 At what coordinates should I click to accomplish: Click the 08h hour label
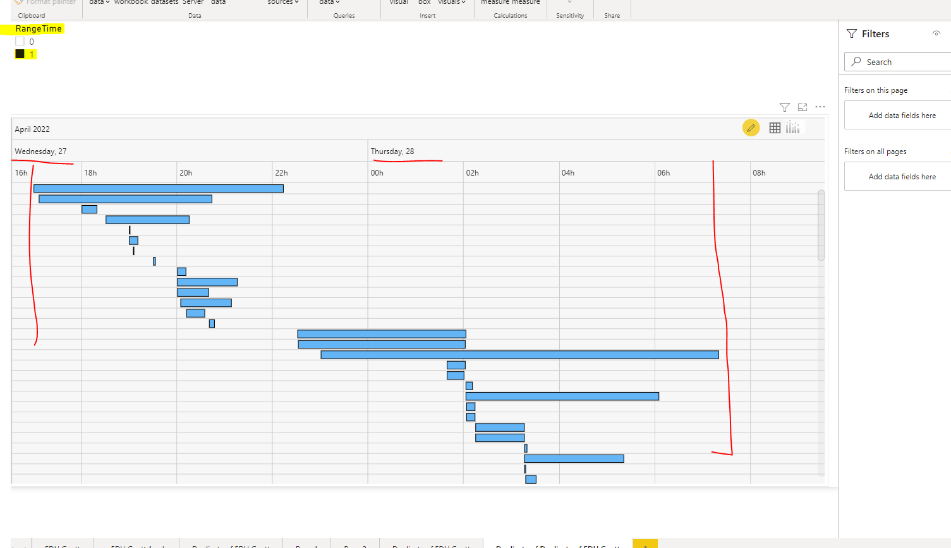(x=759, y=172)
